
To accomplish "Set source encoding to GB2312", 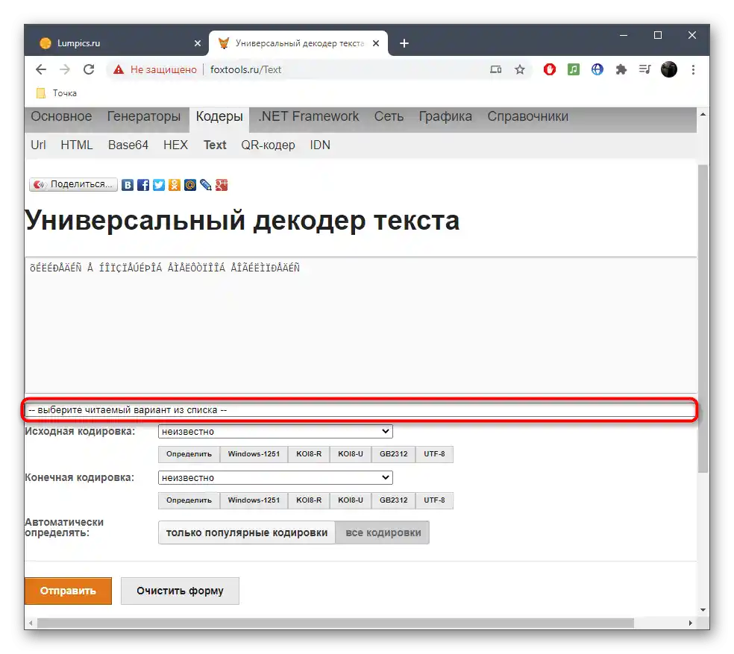I will [394, 454].
